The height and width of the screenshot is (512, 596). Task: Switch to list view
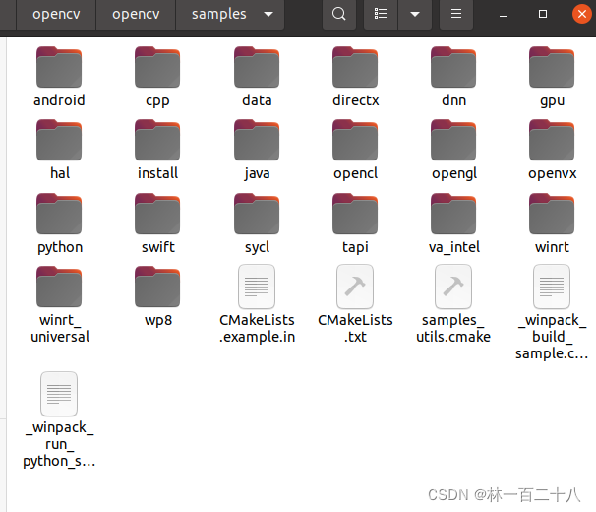[x=381, y=14]
